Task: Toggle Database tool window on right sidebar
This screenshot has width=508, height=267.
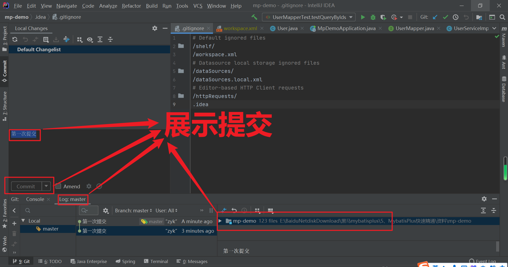Action: coord(504,89)
